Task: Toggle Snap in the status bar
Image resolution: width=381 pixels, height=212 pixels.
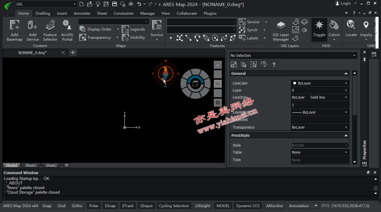Action: click(47, 206)
